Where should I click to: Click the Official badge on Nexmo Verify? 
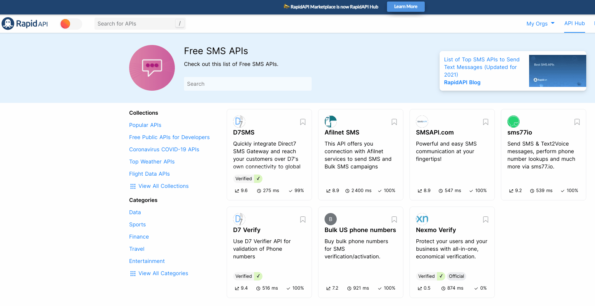[456, 276]
